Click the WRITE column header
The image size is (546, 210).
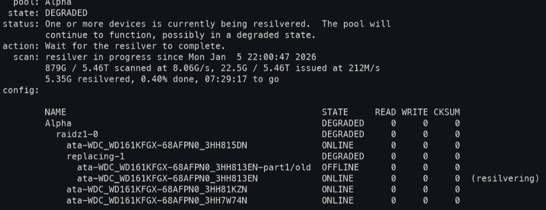(414, 112)
